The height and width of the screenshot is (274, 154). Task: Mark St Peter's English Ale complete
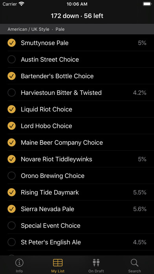[11, 242]
